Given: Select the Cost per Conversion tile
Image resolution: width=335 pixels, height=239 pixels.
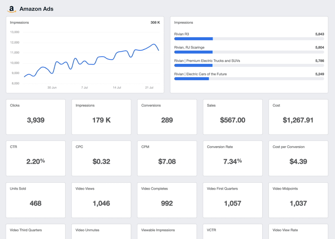Looking at the screenshot, I should click(298, 158).
